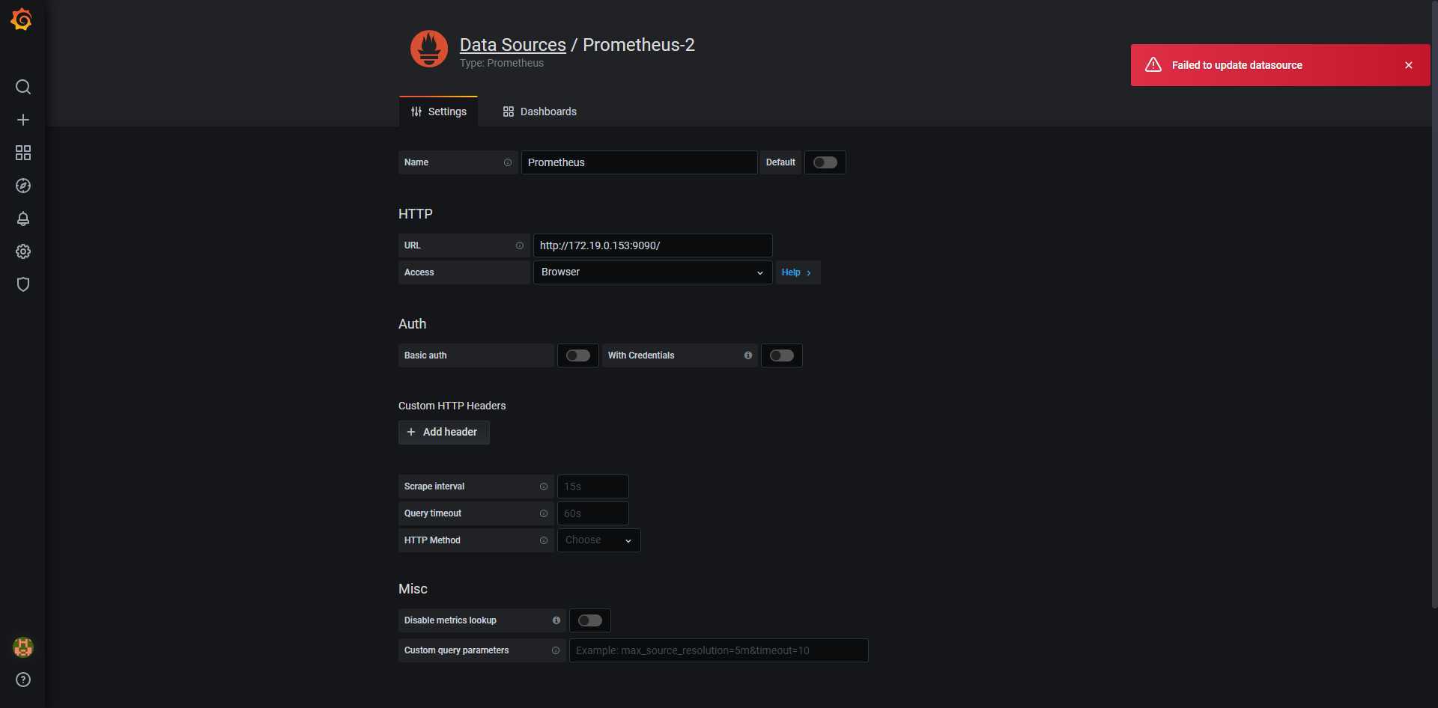Click the 'Custom HTTP Headers' heading

click(452, 406)
